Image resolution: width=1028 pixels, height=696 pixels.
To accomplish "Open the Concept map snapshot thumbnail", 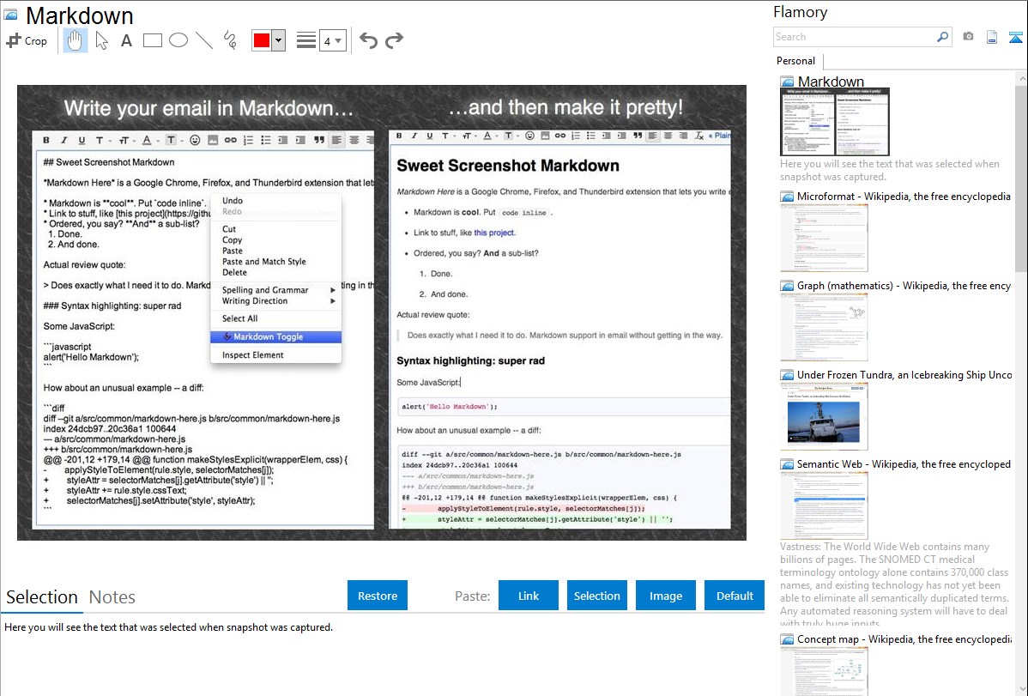I will tap(824, 671).
